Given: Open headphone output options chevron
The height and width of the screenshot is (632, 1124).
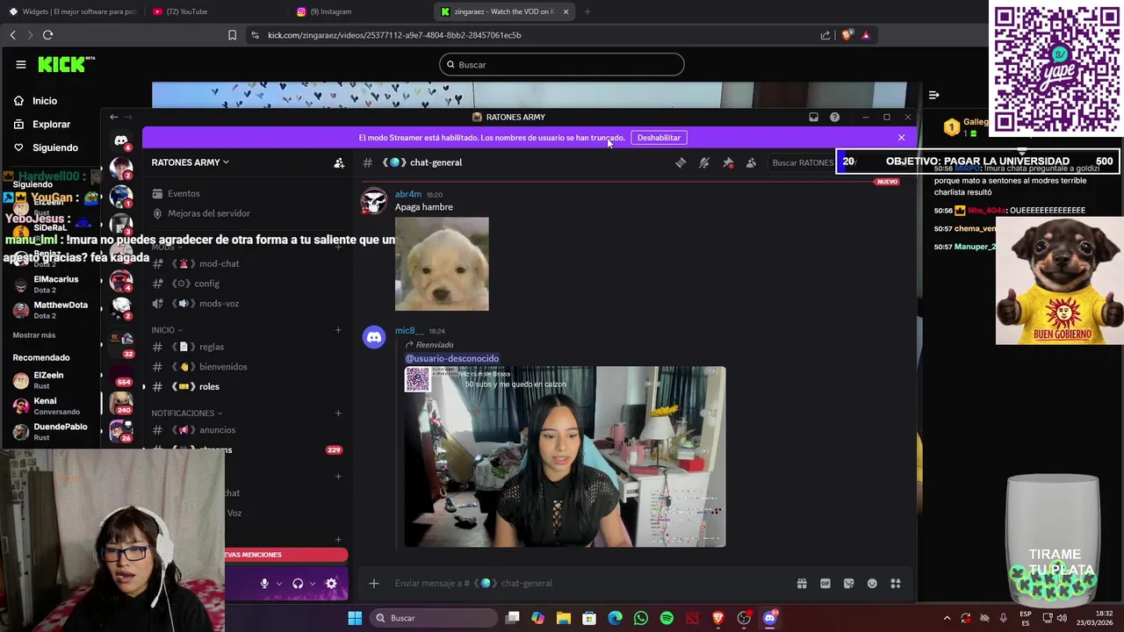Looking at the screenshot, I should pos(313,584).
